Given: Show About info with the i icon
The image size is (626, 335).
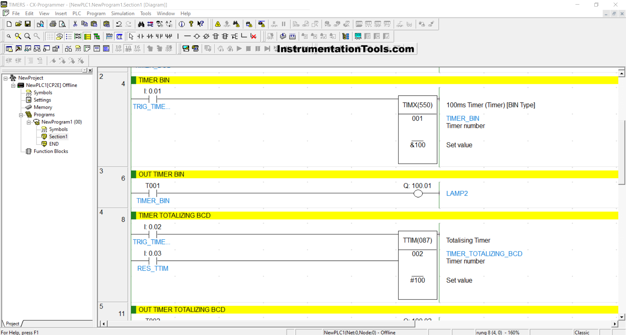Looking at the screenshot, I should [182, 24].
